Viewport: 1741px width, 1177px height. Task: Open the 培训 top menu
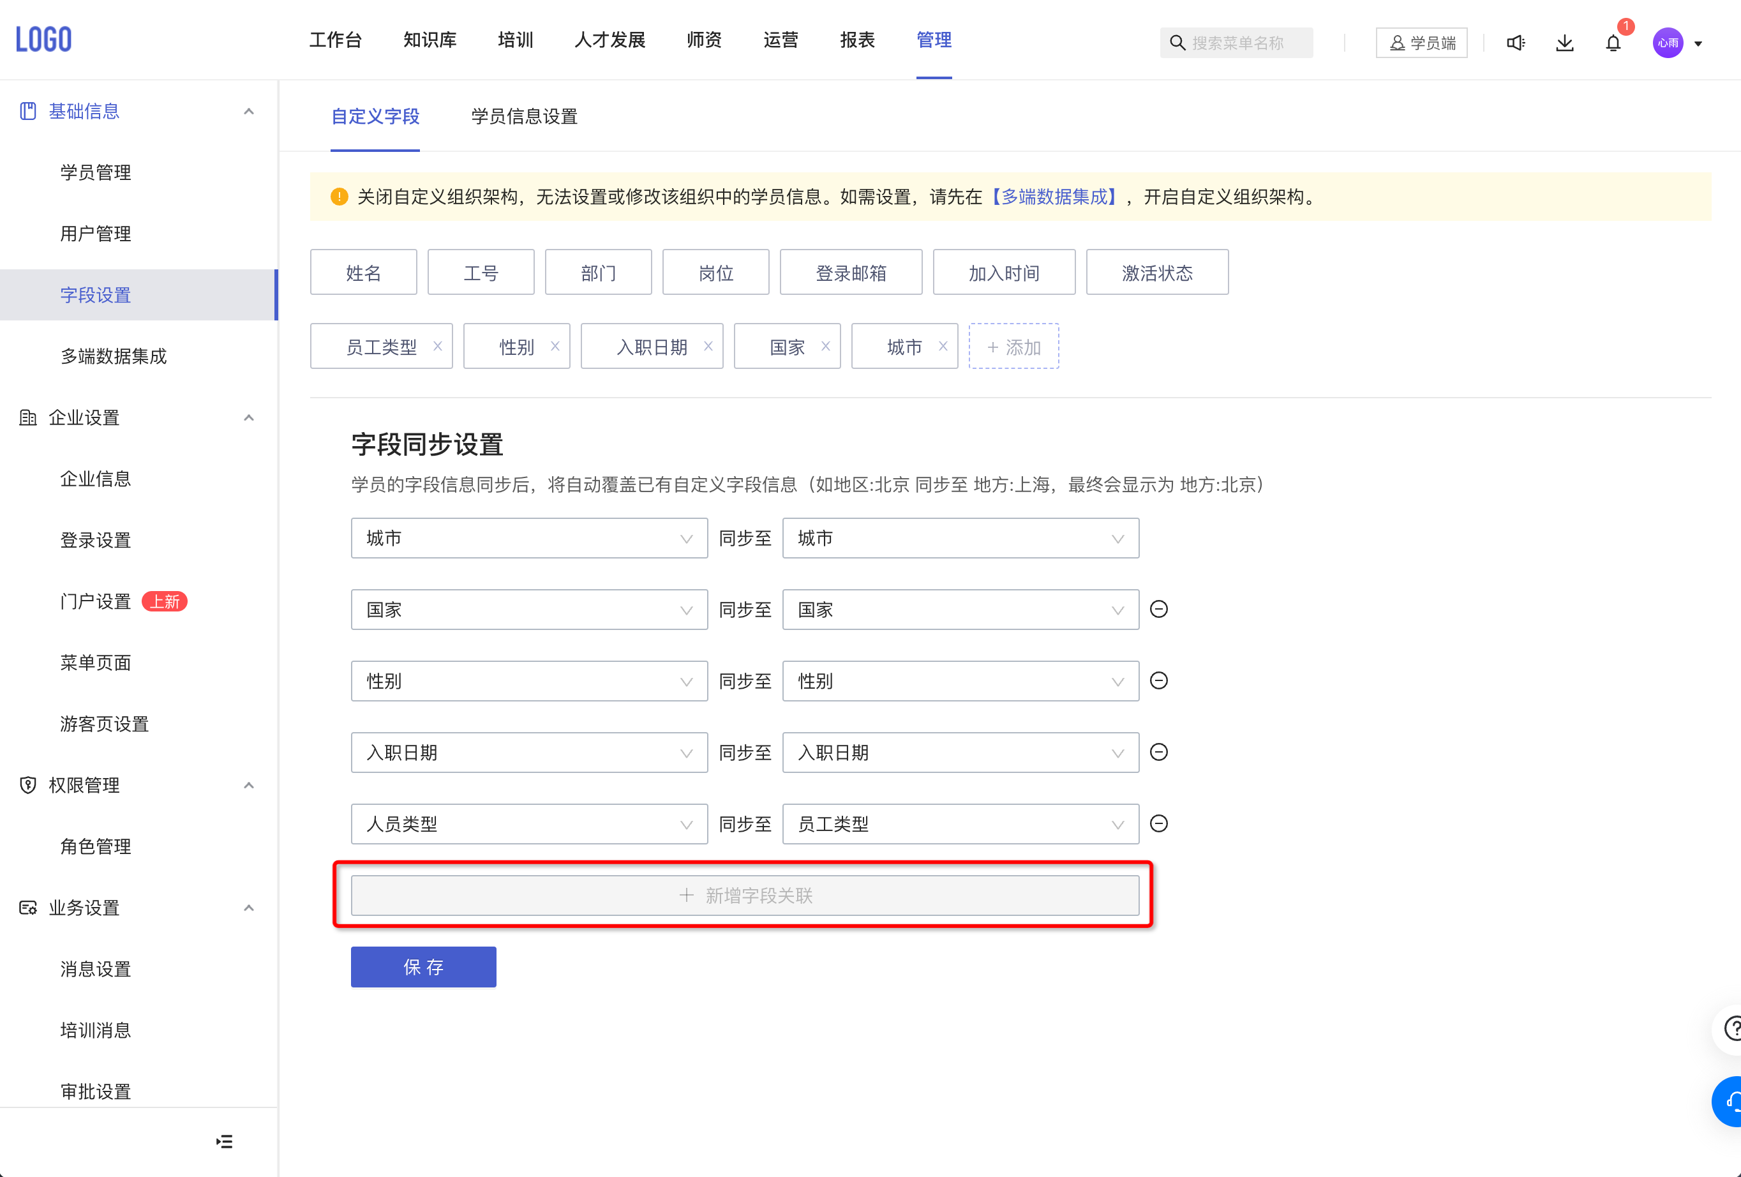(516, 40)
